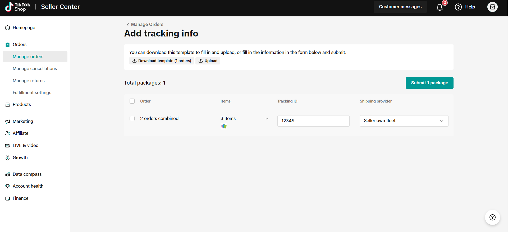Focus the Tracking ID input field
This screenshot has width=508, height=232.
(313, 121)
